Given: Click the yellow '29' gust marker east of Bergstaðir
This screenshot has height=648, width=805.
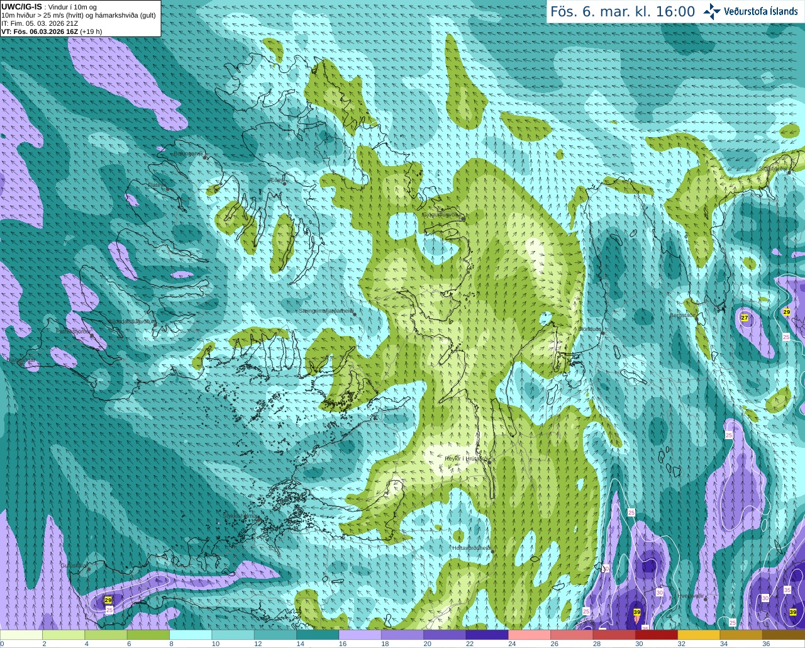Looking at the screenshot, I should (x=786, y=312).
